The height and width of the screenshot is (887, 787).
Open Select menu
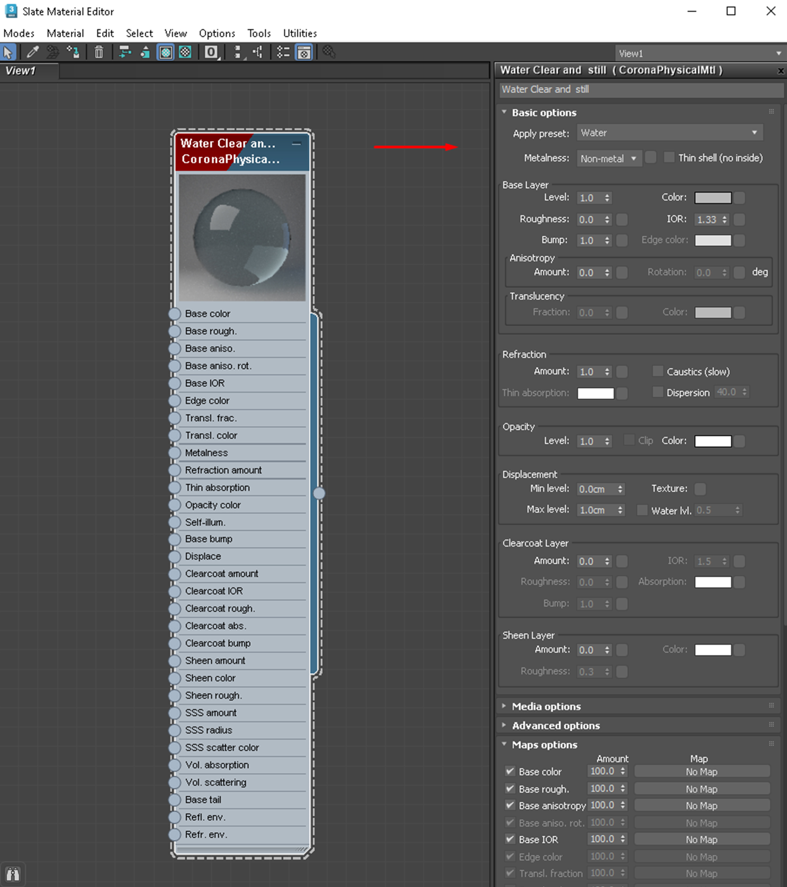(x=139, y=33)
